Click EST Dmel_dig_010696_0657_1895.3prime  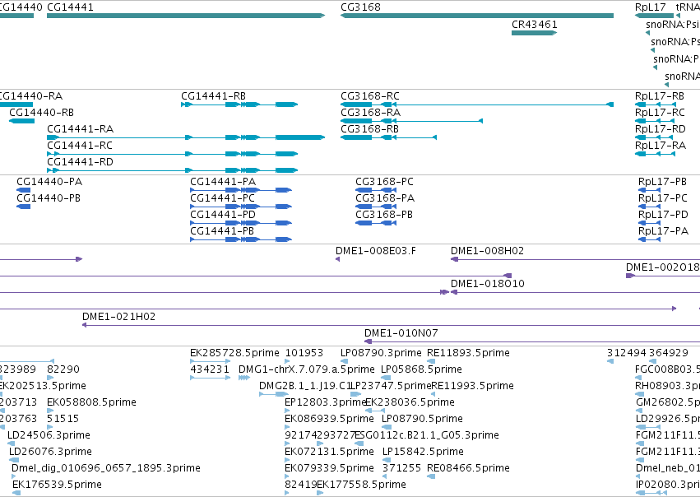[15, 476]
